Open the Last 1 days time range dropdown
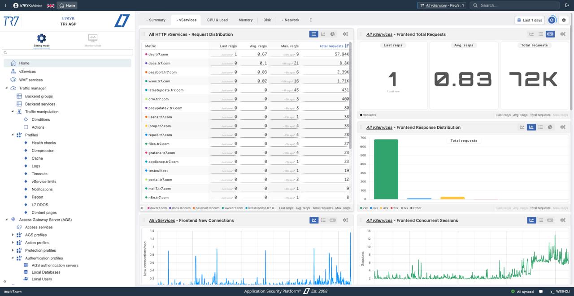The width and height of the screenshot is (574, 296). pos(530,20)
